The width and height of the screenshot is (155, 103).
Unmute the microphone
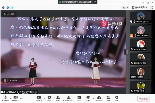tap(5, 98)
